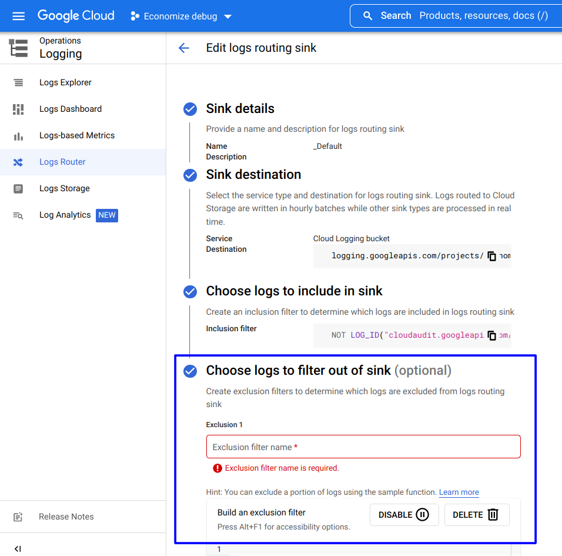Viewport: 562px width, 556px height.
Task: Click the Logs Explorer list icon
Action: (x=18, y=83)
